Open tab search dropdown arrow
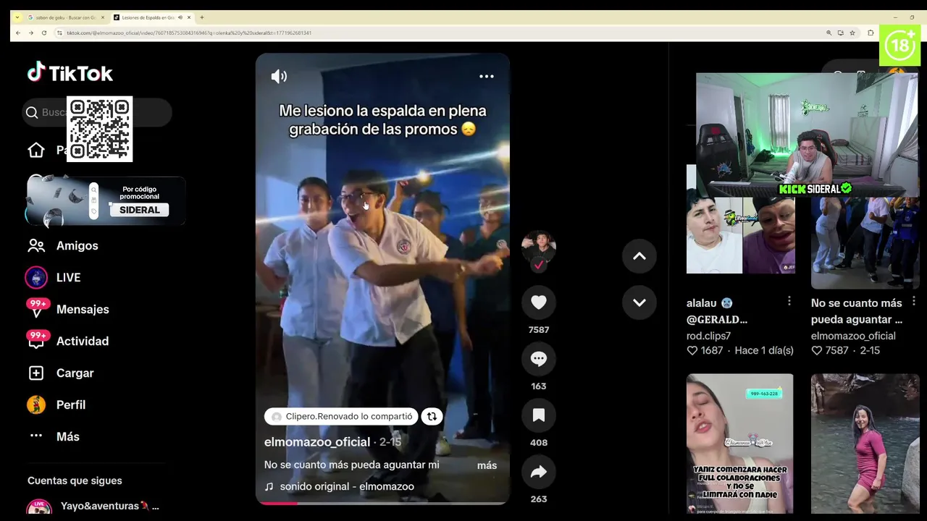 click(17, 17)
